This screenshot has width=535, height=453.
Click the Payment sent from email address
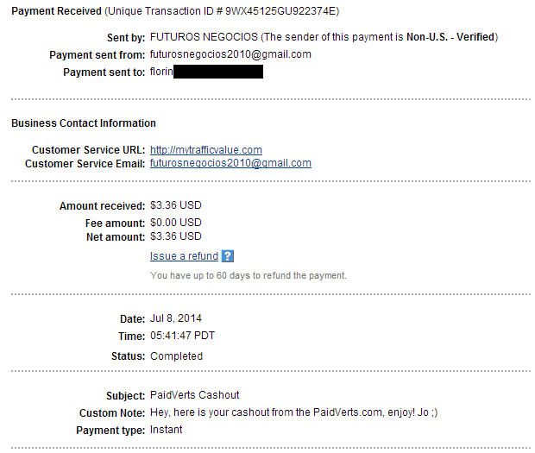click(230, 54)
